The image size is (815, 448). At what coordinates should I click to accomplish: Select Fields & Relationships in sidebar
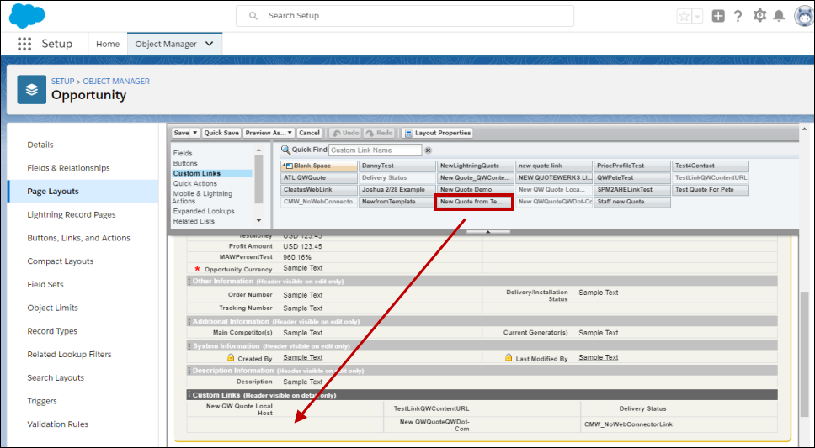point(68,168)
